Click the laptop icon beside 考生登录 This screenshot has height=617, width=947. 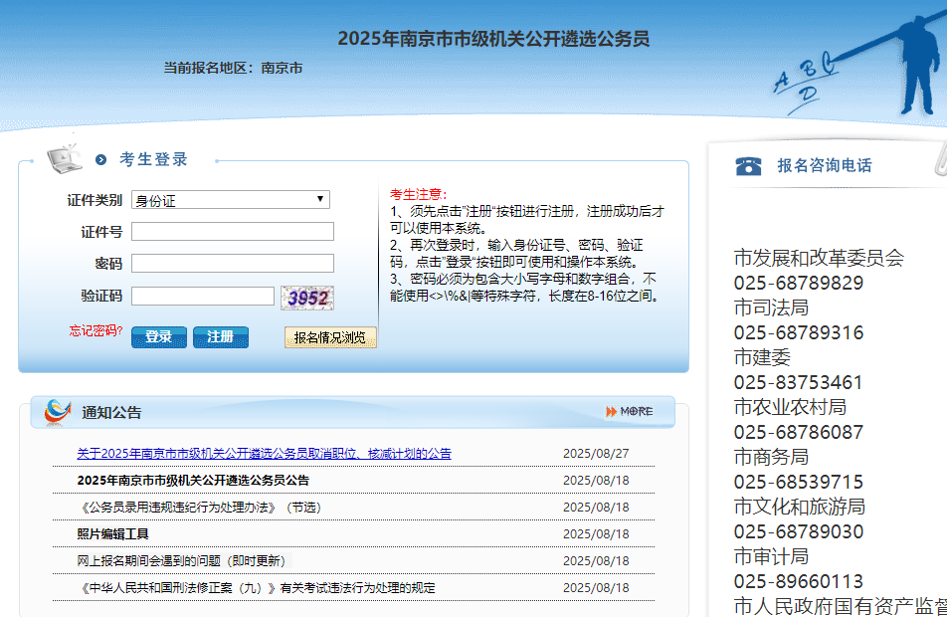coord(65,157)
